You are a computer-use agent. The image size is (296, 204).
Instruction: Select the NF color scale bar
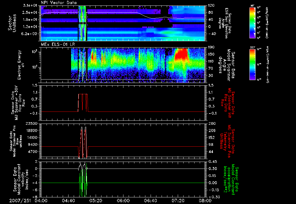click(253, 22)
